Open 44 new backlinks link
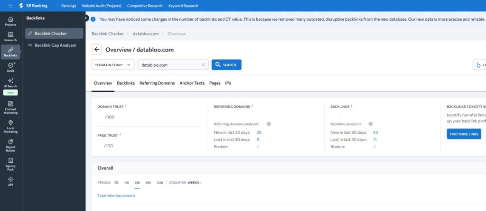The image size is (486, 211). (x=376, y=132)
